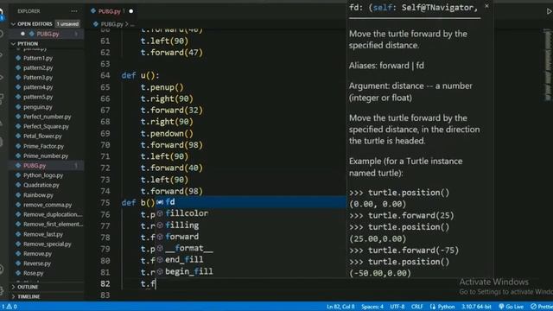Open Petal_flower.py file

pyautogui.click(x=42, y=136)
